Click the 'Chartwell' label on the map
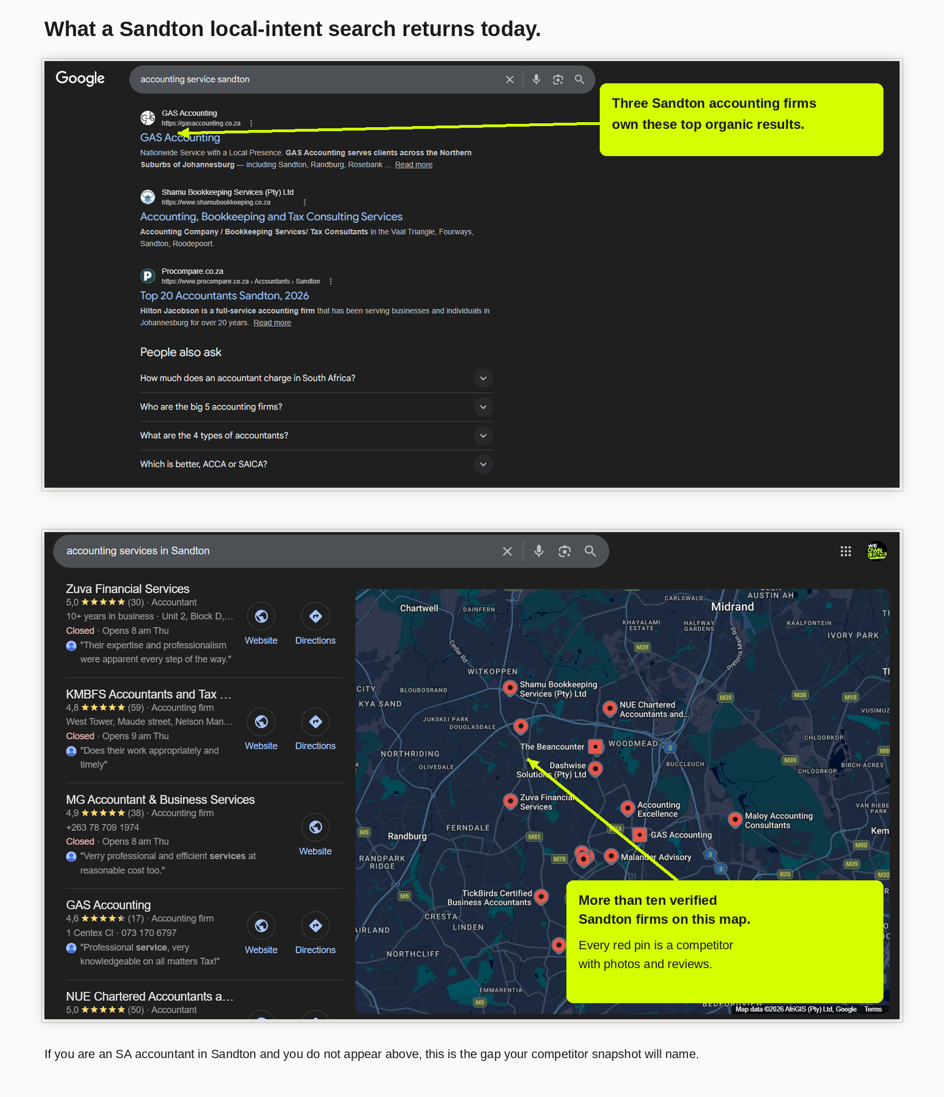The height and width of the screenshot is (1097, 944). point(419,608)
